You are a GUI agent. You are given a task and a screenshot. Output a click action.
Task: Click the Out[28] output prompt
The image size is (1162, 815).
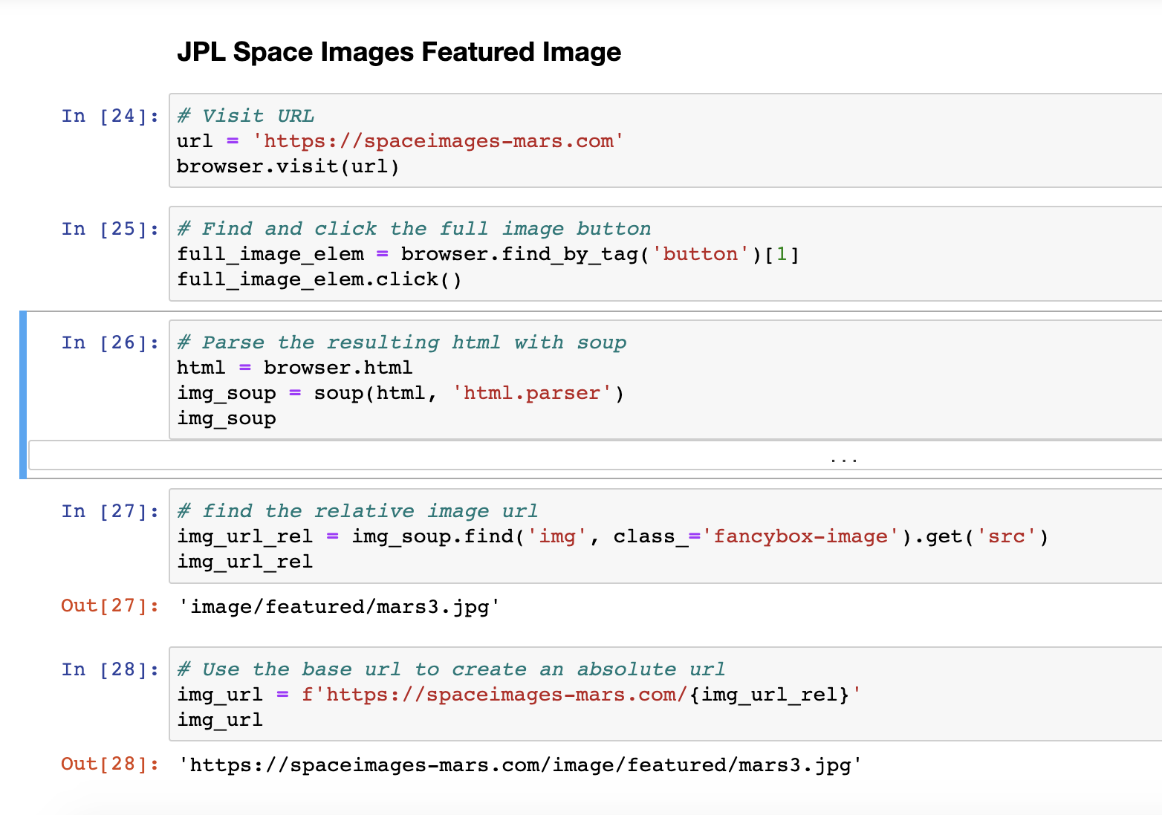coord(110,764)
